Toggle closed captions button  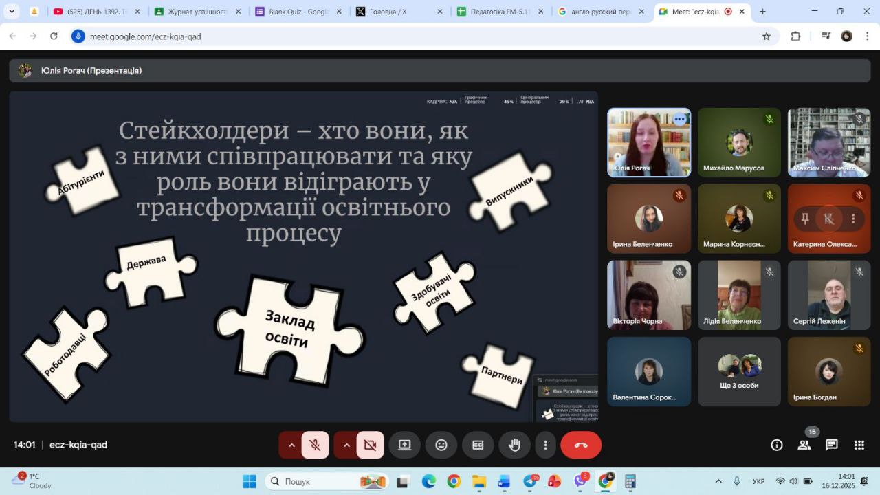click(478, 445)
